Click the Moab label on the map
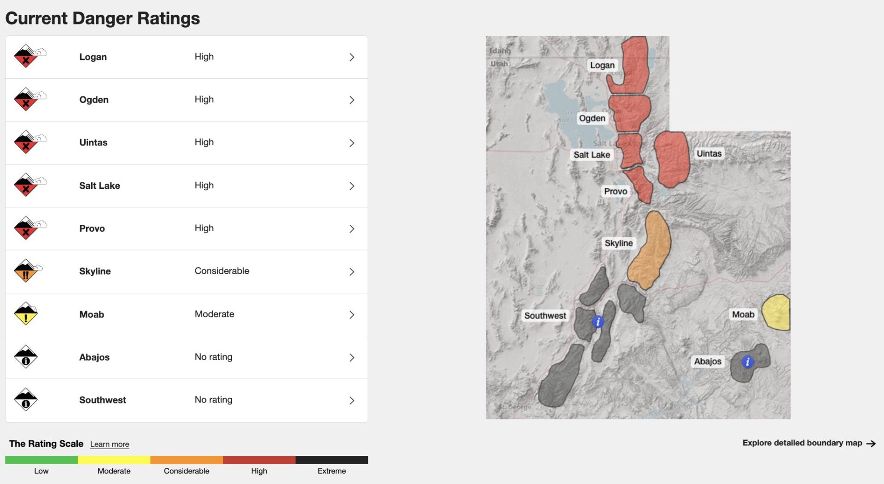 [x=743, y=314]
